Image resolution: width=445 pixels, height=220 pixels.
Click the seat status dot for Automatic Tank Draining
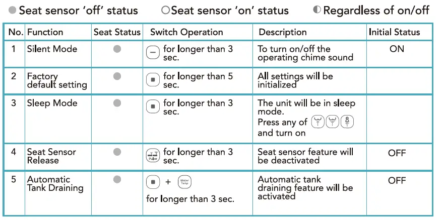117,179
